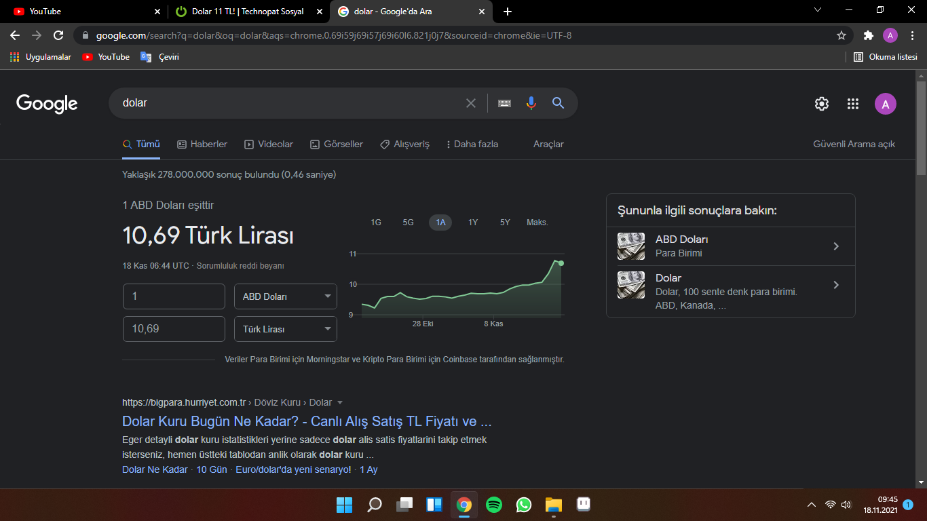927x521 pixels.
Task: Start voice search with microphone
Action: [531, 103]
